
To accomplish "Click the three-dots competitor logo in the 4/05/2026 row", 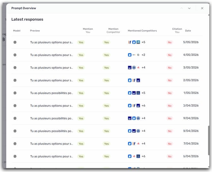I will point(134,55).
